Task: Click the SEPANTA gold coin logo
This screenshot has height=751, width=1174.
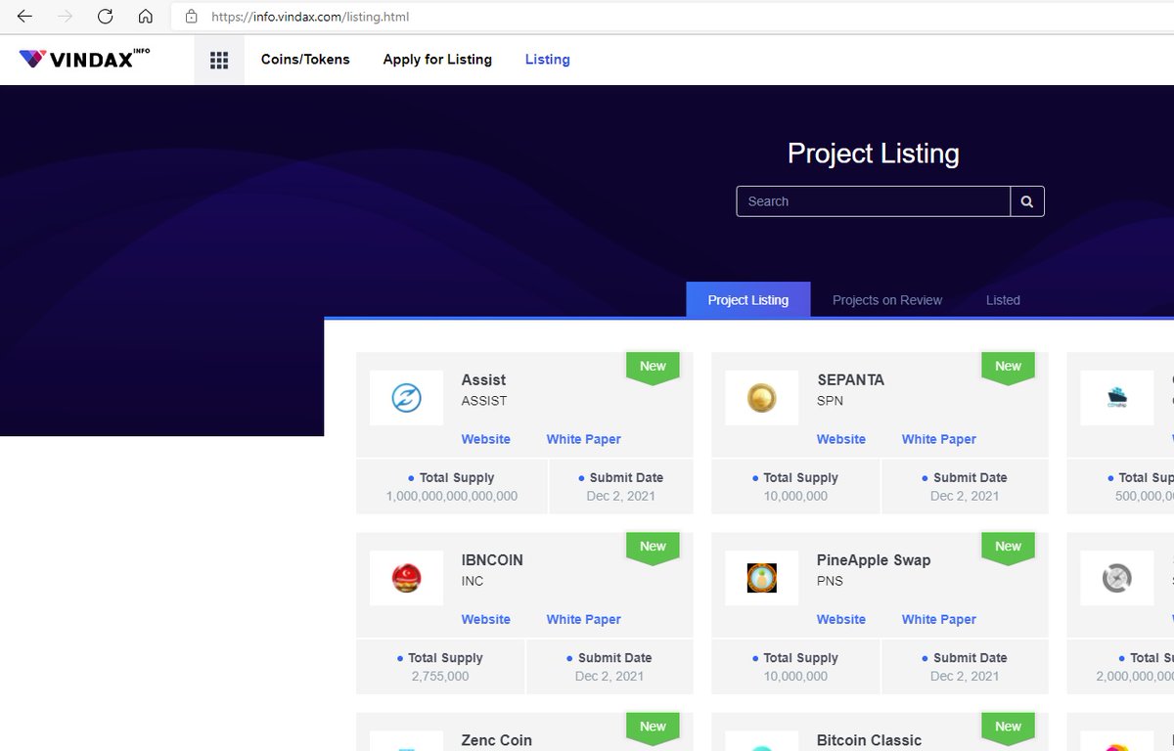Action: (x=761, y=398)
